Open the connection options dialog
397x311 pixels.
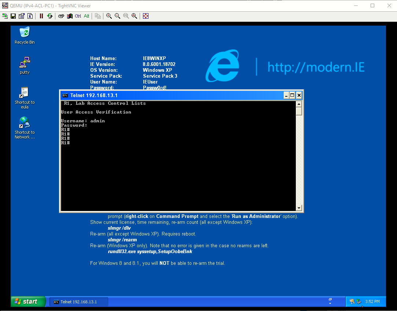point(22,16)
